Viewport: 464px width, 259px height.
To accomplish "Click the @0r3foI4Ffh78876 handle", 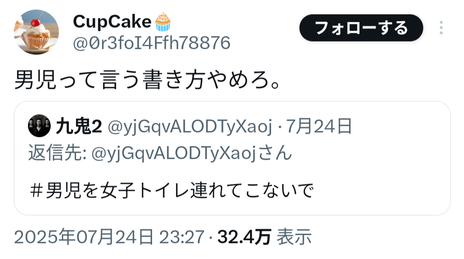I will 152,43.
